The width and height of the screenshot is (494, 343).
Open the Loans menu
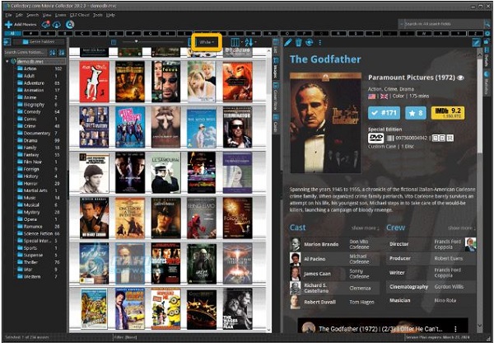(60, 15)
